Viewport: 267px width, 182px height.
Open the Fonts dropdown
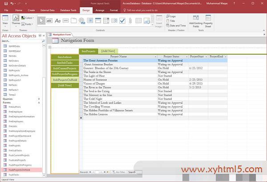(28, 24)
